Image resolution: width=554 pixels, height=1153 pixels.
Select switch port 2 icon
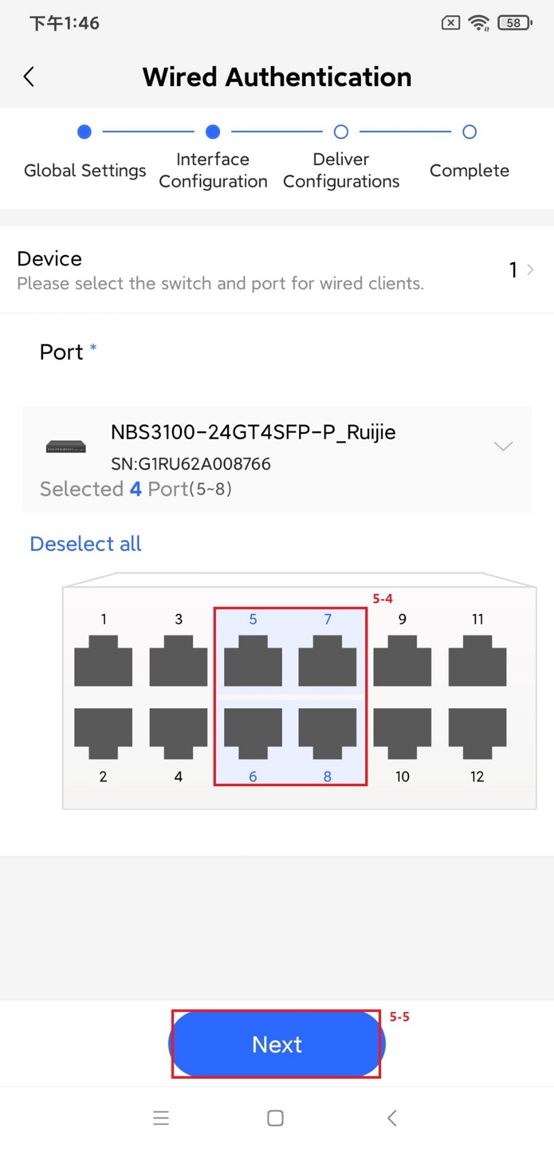[x=103, y=733]
